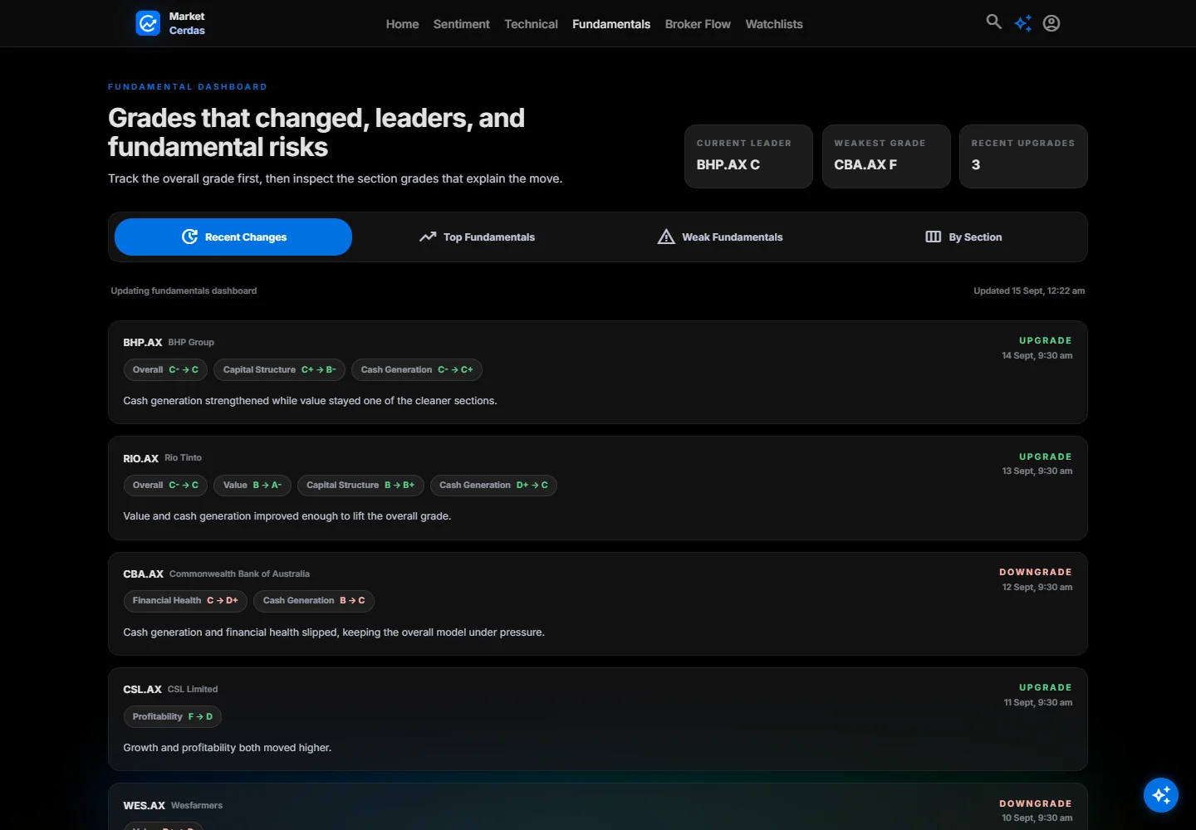
Task: Click the 'Commonwealth Bank of Australia' name
Action: 239,574
